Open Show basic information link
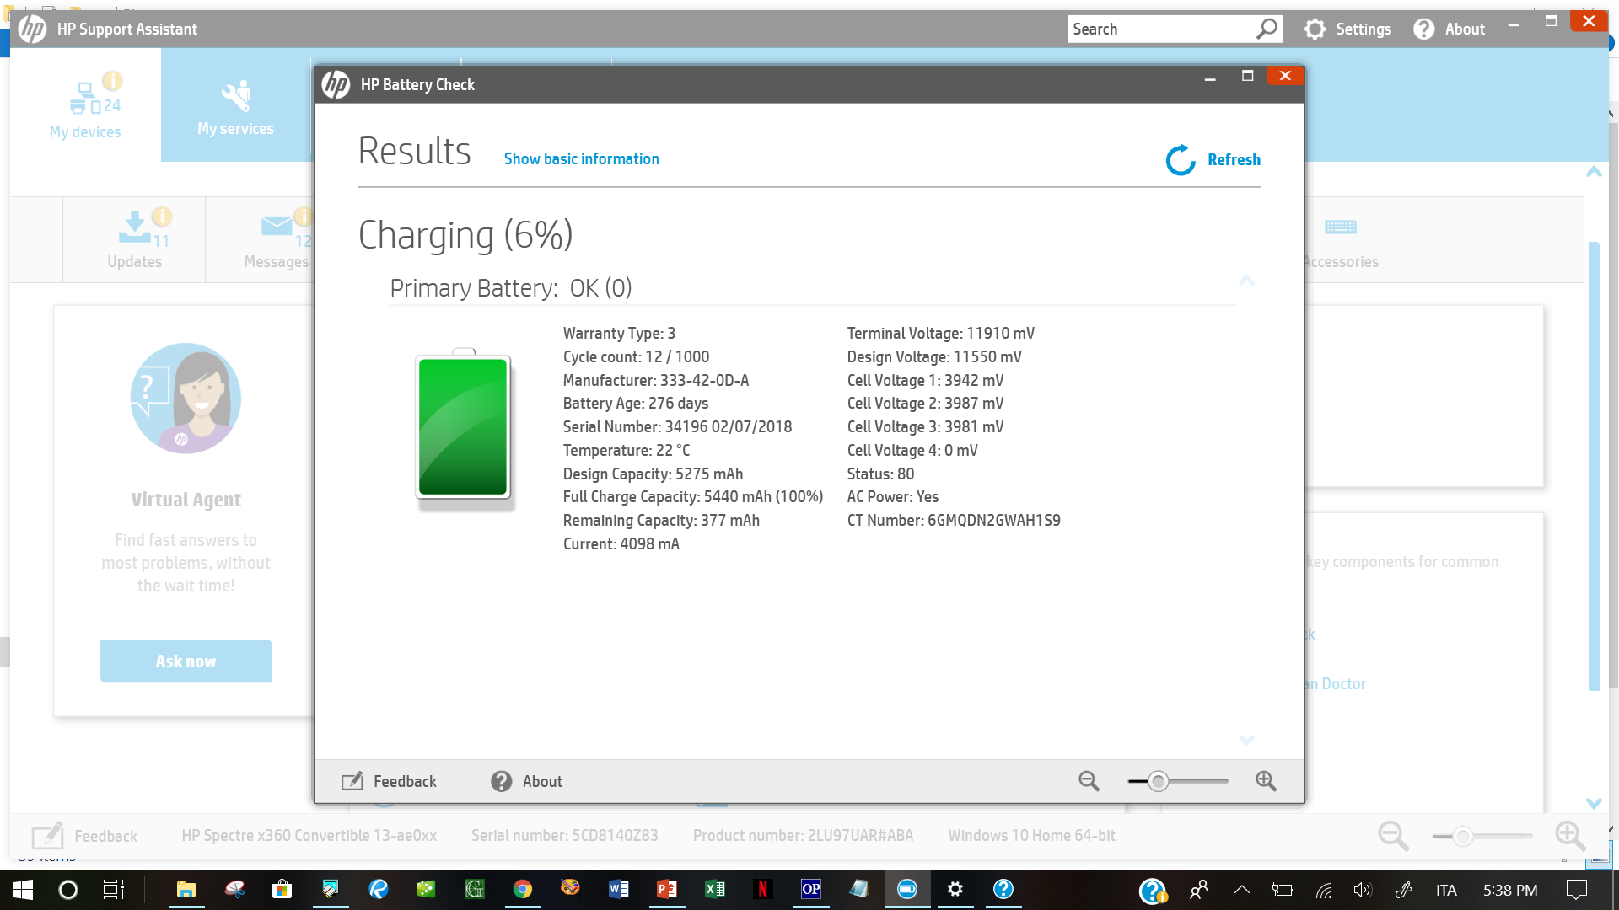Image resolution: width=1619 pixels, height=910 pixels. coord(582,159)
